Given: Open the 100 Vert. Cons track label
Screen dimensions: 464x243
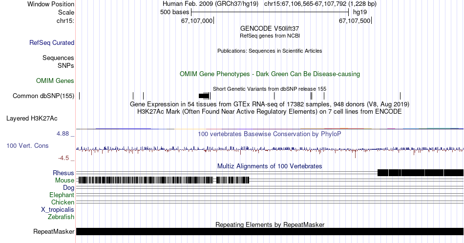Looking at the screenshot, I should [x=27, y=145].
